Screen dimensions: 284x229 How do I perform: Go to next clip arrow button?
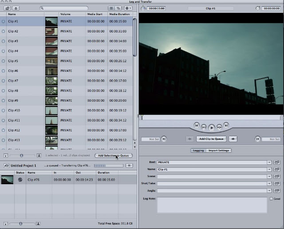(233, 139)
